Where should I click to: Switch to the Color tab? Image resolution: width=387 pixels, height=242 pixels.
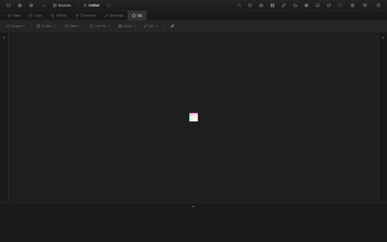35,16
